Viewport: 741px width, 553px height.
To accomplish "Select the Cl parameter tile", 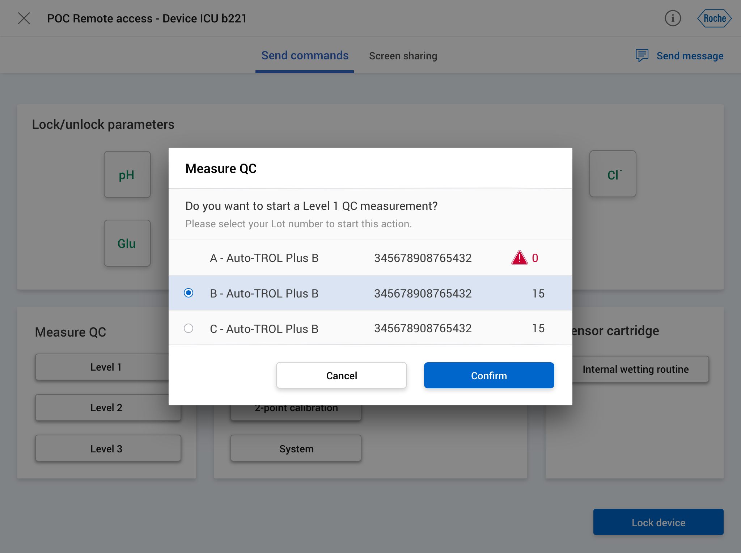I will pos(613,174).
